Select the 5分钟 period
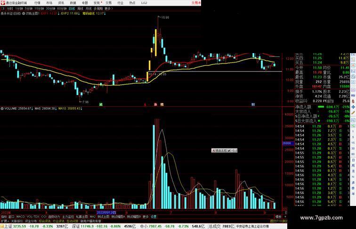Image resolution: width=356 pixels, height=229 pixels. click(29, 8)
